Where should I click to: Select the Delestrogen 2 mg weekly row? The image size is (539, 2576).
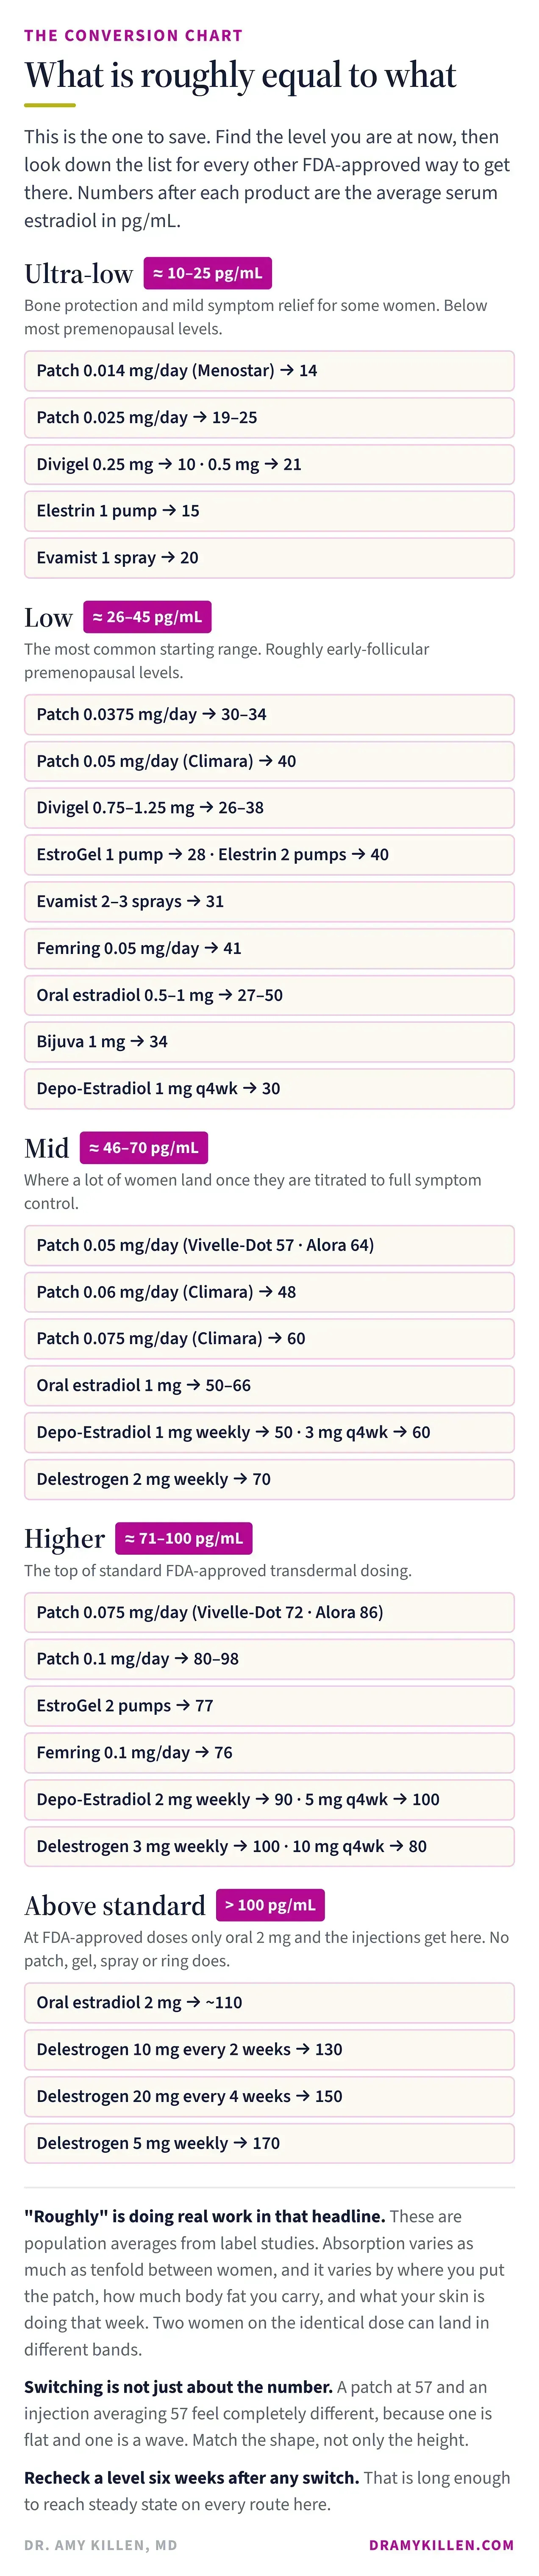point(269,1479)
